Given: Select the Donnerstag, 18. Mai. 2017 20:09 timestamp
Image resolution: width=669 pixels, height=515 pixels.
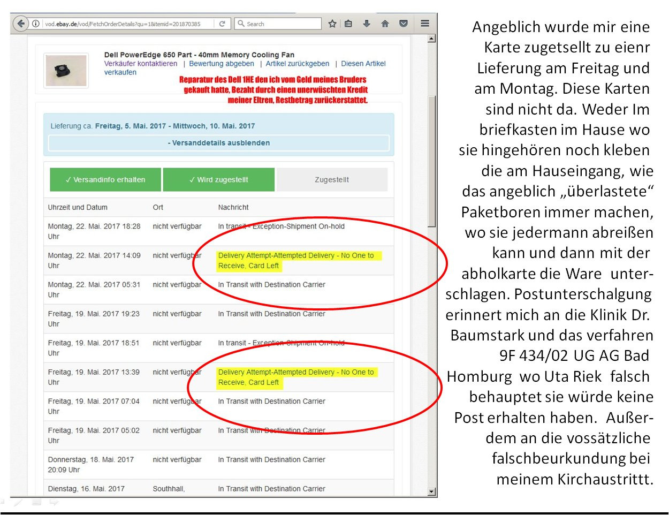Looking at the screenshot, I should click(91, 465).
